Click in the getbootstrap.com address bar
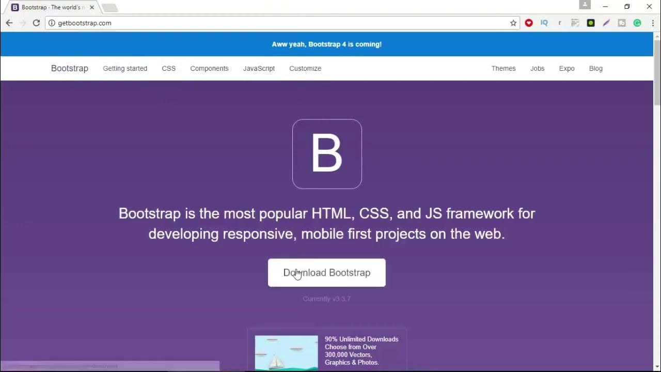This screenshot has width=661, height=372. click(282, 23)
